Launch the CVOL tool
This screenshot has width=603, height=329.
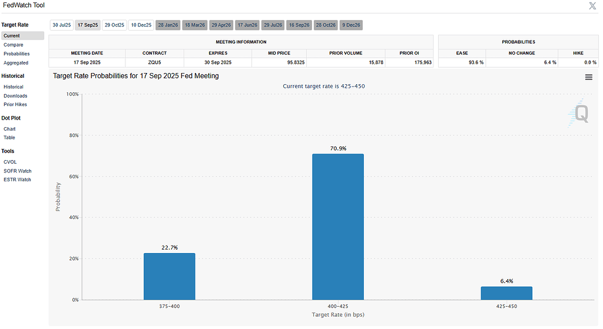[x=10, y=162]
